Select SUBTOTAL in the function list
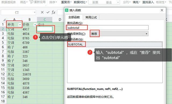Viewport: 172px width, 104px height. click(x=115, y=44)
